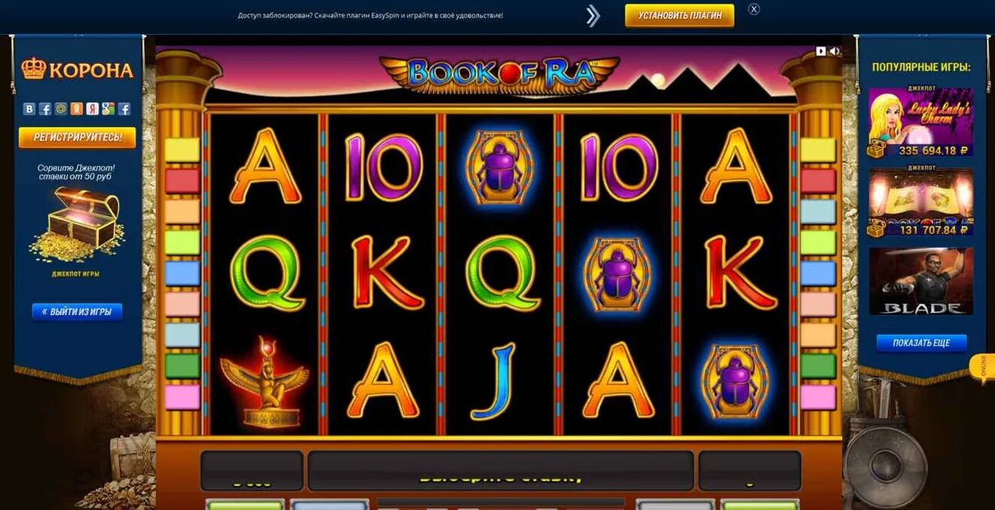Open the Blade game thumbnail

pos(920,281)
